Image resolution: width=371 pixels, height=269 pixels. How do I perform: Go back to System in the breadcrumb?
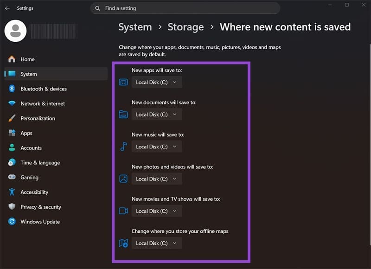135,27
